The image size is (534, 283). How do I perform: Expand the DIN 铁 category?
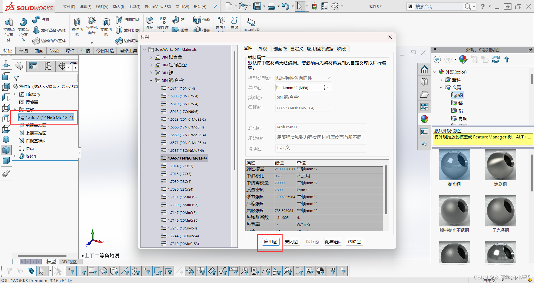tap(151, 73)
